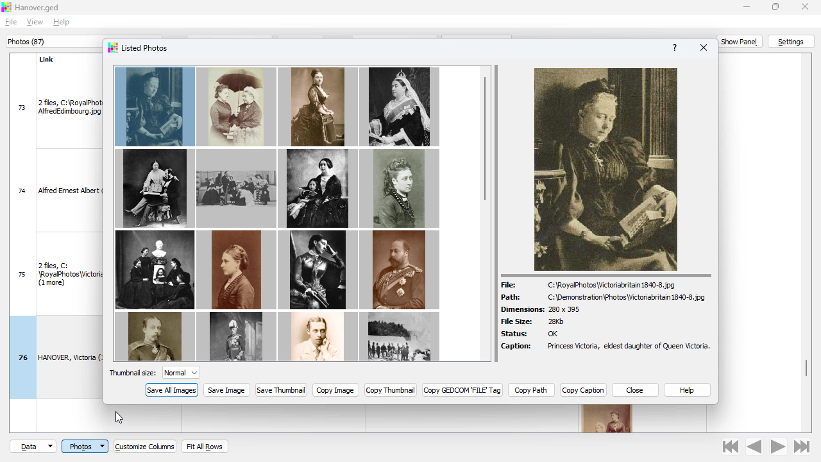Click the Listed Photos dialog help question mark
This screenshot has width=821, height=462.
[675, 47]
